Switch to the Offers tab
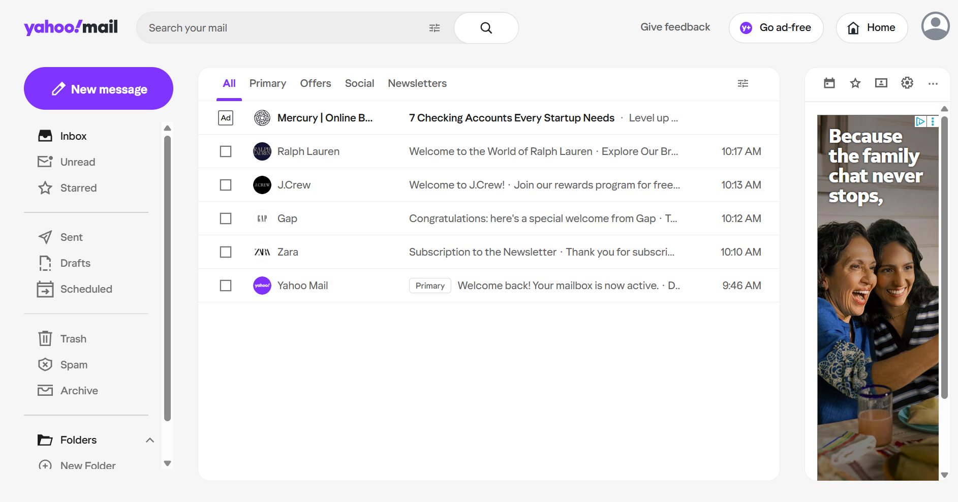958x502 pixels. click(316, 83)
